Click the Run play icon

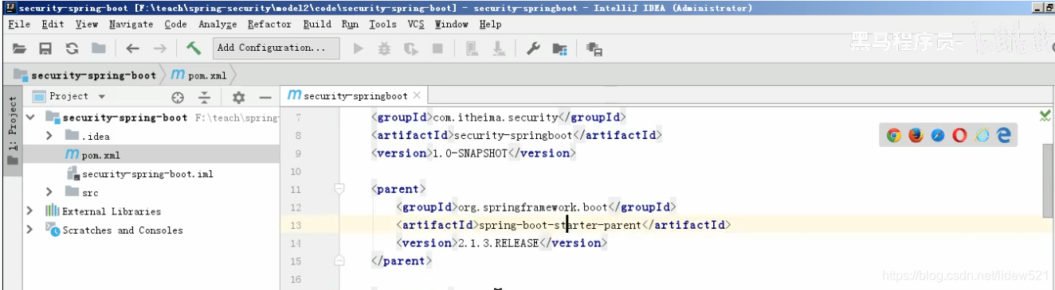[359, 48]
